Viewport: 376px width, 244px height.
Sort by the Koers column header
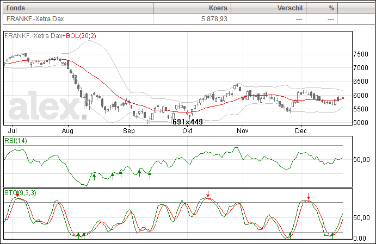point(192,8)
